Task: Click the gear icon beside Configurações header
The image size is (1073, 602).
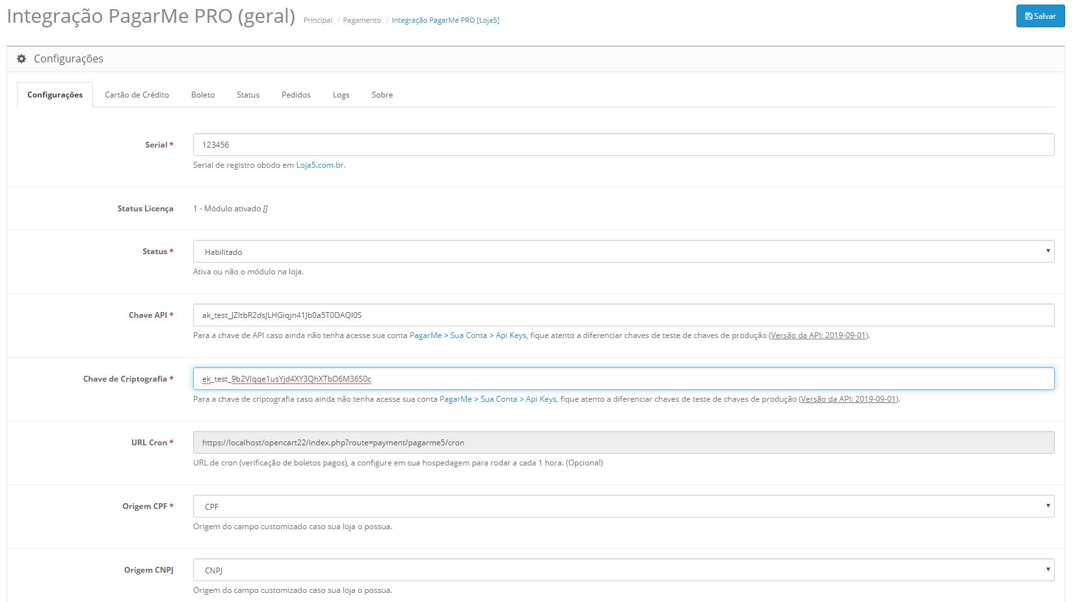Action: click(21, 59)
